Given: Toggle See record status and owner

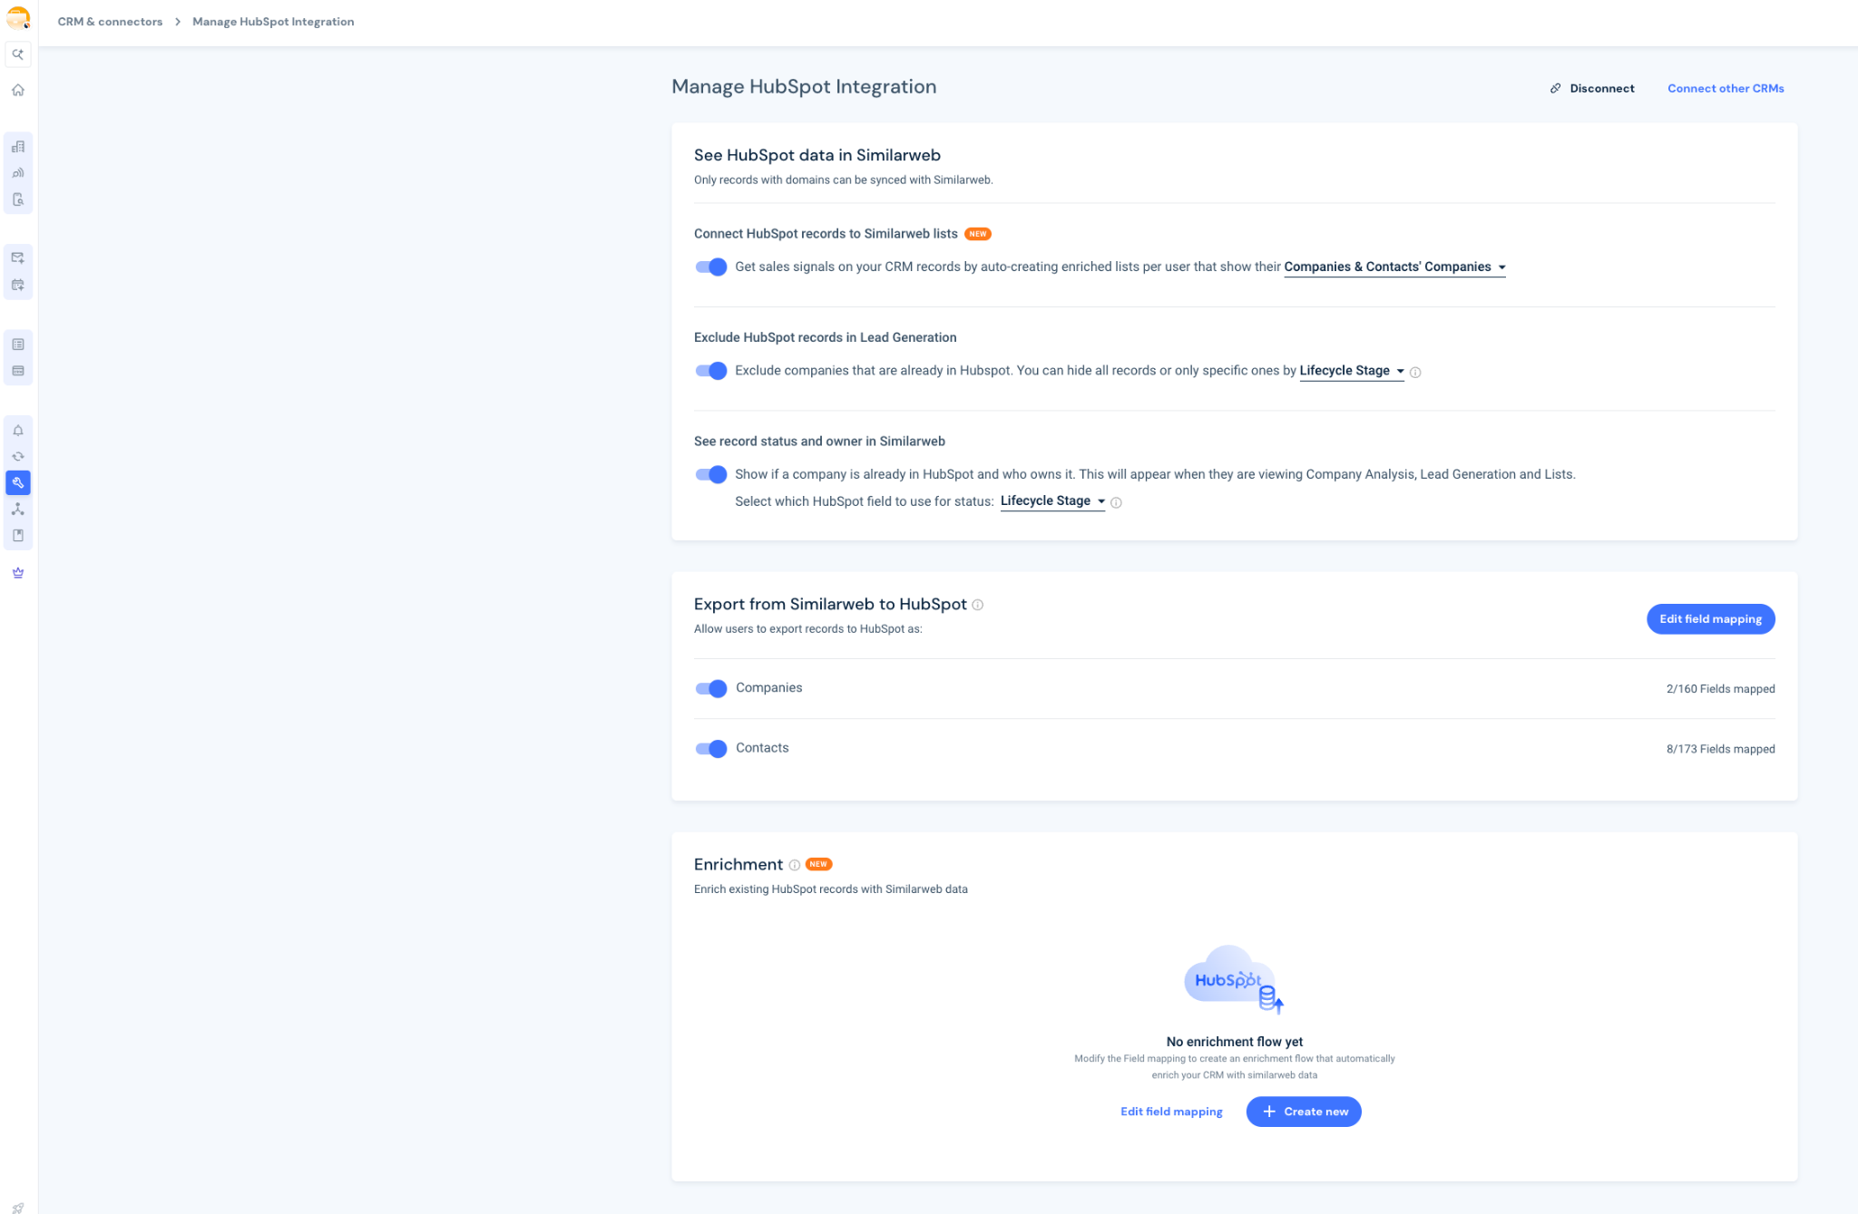Looking at the screenshot, I should coord(711,474).
